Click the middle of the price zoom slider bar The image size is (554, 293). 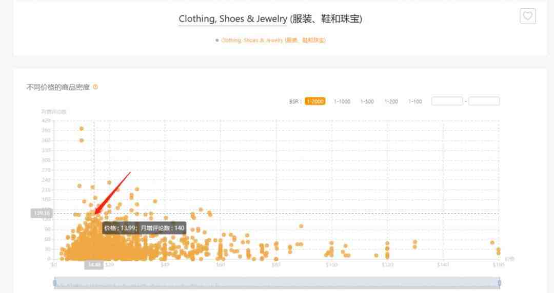[277, 283]
